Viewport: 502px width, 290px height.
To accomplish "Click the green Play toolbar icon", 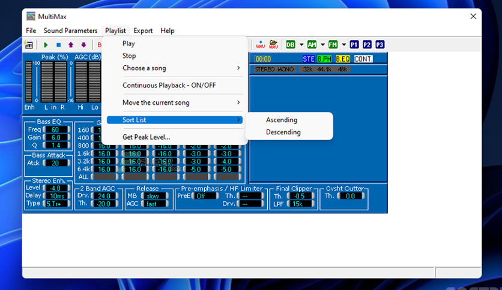I will point(46,45).
